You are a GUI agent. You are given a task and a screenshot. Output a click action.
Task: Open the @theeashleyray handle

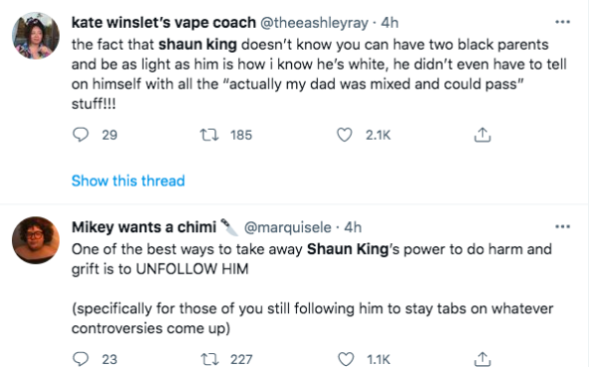[x=314, y=23]
